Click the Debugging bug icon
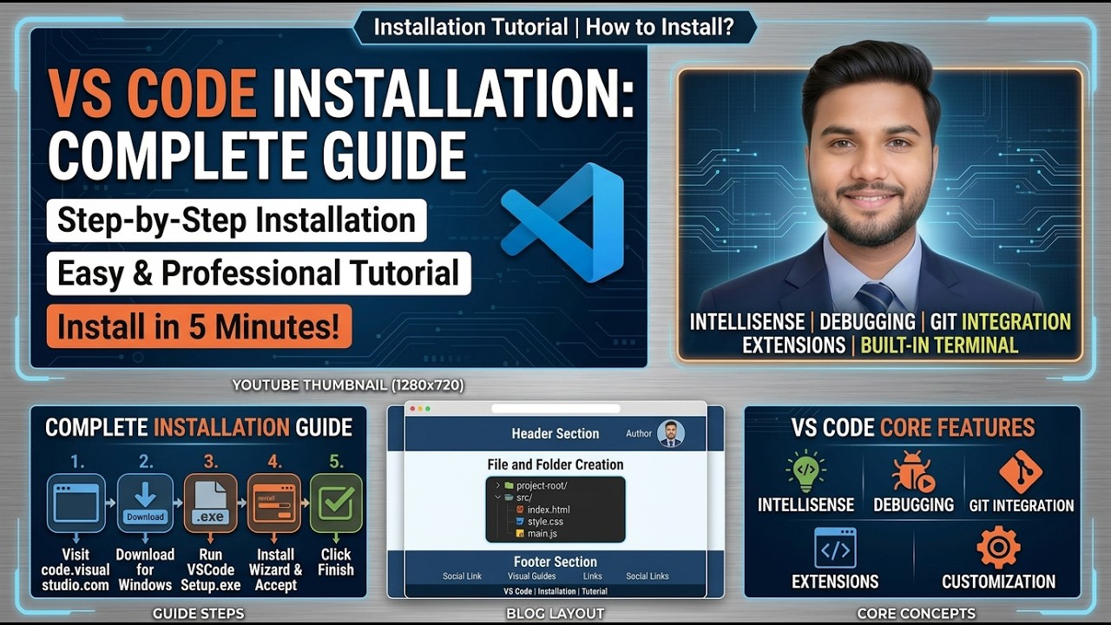This screenshot has width=1111, height=625. (x=913, y=471)
